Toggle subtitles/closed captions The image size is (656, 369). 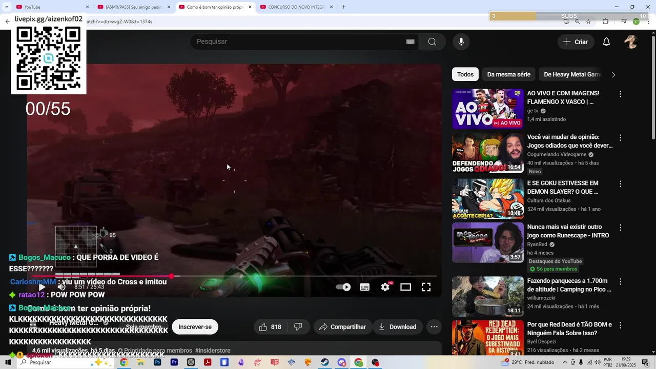click(x=365, y=287)
